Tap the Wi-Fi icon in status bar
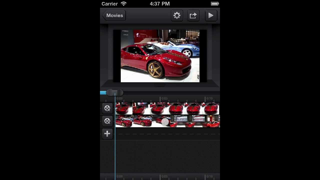Screen dimensions: 320x180 [x=124, y=4]
